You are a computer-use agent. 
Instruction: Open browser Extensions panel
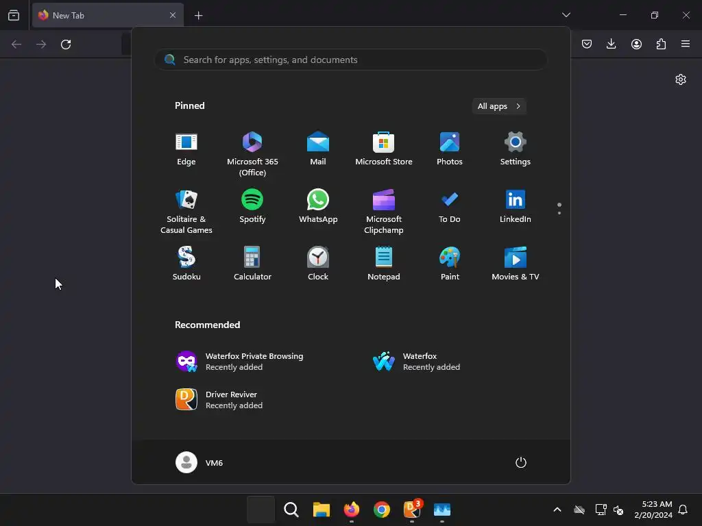pos(661,44)
